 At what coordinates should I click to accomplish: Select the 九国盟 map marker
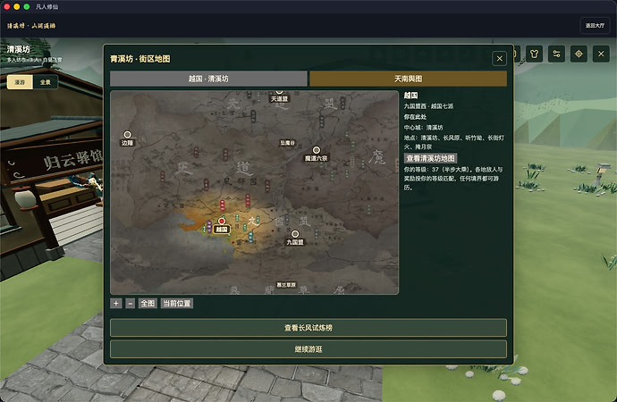(295, 234)
